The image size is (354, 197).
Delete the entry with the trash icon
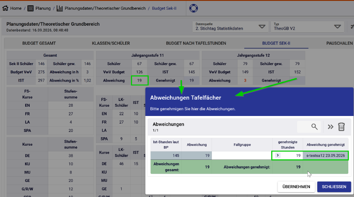point(341,127)
